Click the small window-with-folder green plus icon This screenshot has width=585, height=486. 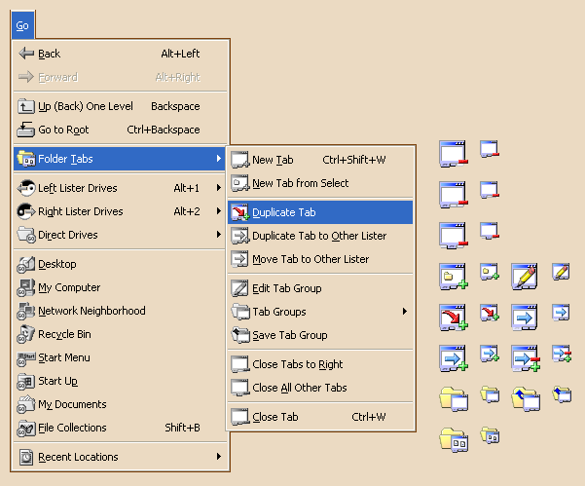[490, 272]
